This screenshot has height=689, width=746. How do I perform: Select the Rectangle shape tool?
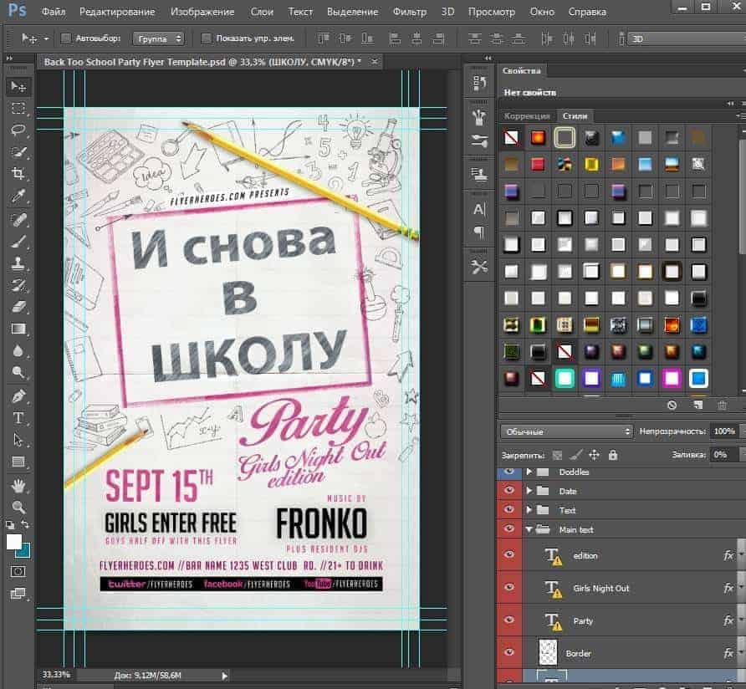point(18,462)
